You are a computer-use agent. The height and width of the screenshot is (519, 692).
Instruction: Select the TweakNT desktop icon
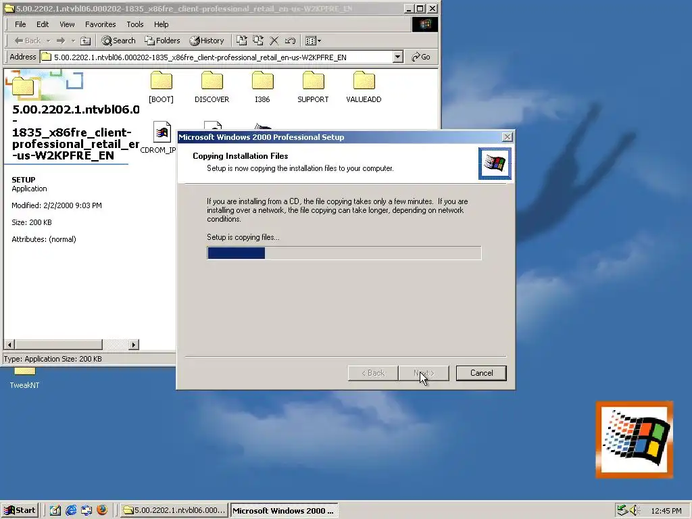(x=25, y=378)
